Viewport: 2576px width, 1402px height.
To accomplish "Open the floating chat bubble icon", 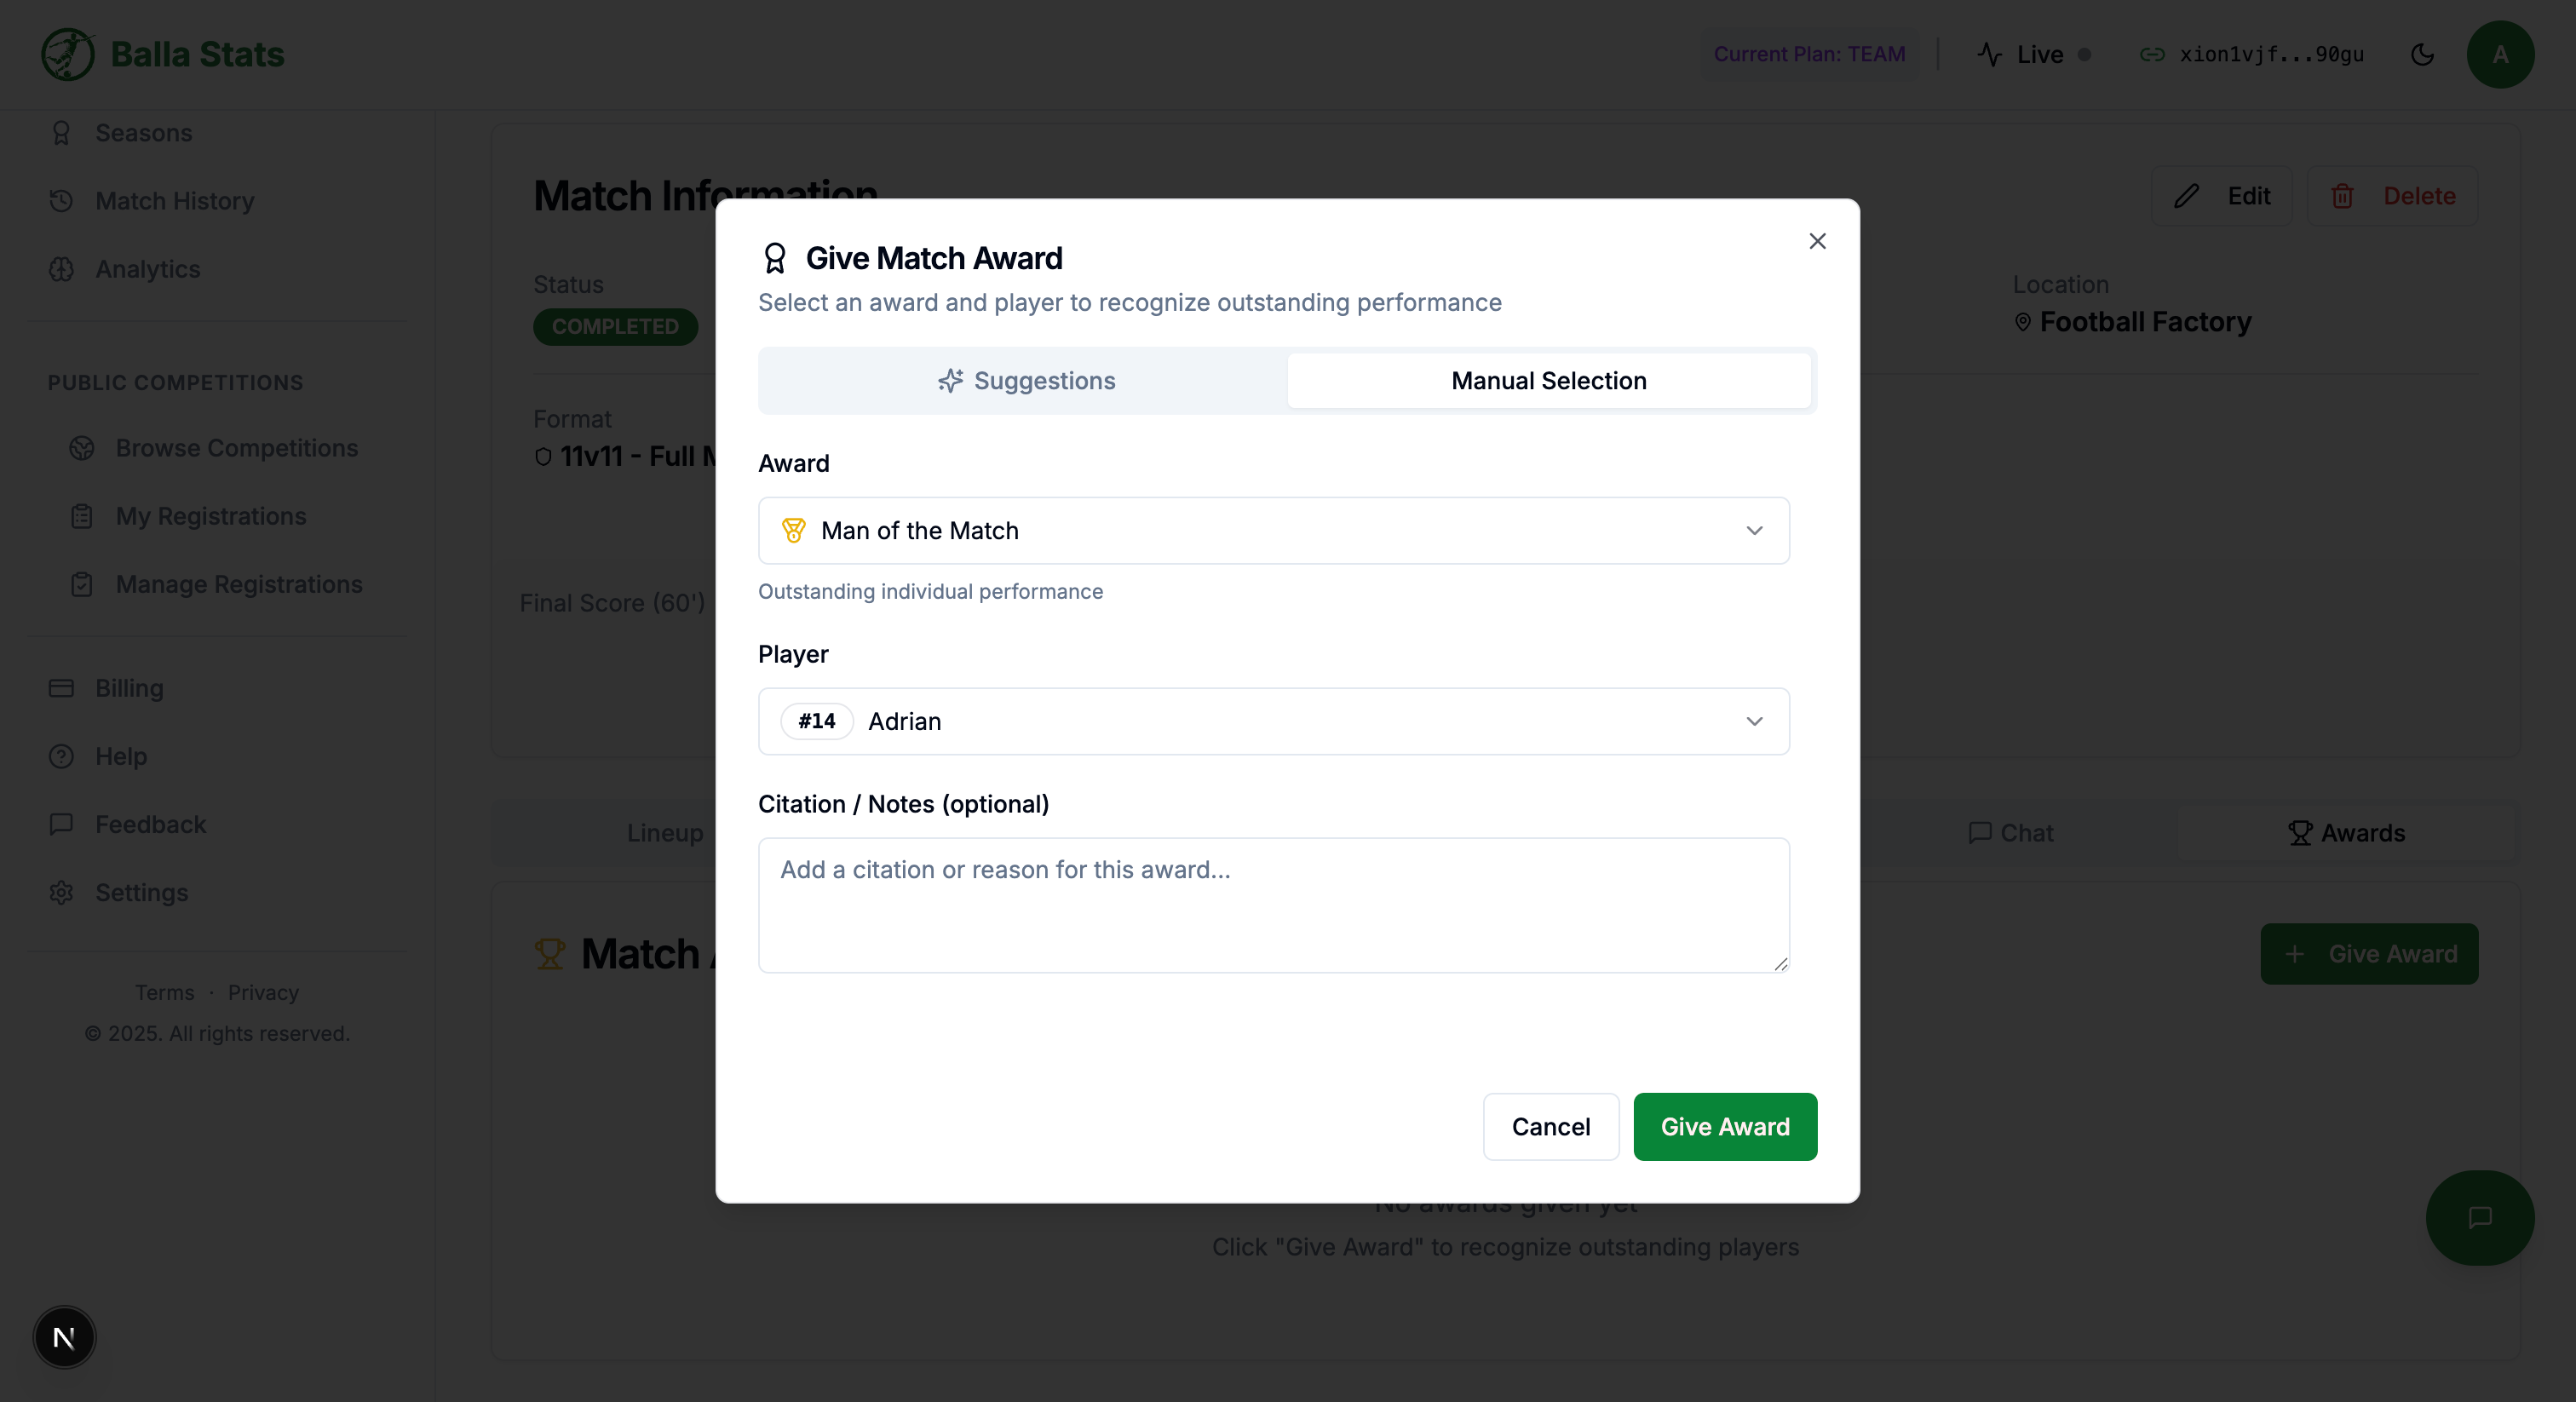I will (x=2480, y=1217).
